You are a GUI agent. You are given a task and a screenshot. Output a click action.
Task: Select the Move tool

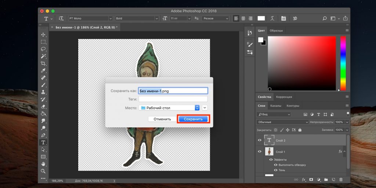(43, 35)
